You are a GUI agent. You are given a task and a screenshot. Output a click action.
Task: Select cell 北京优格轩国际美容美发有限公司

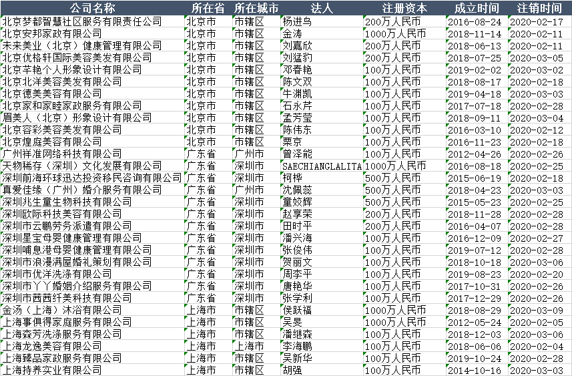pyautogui.click(x=92, y=57)
